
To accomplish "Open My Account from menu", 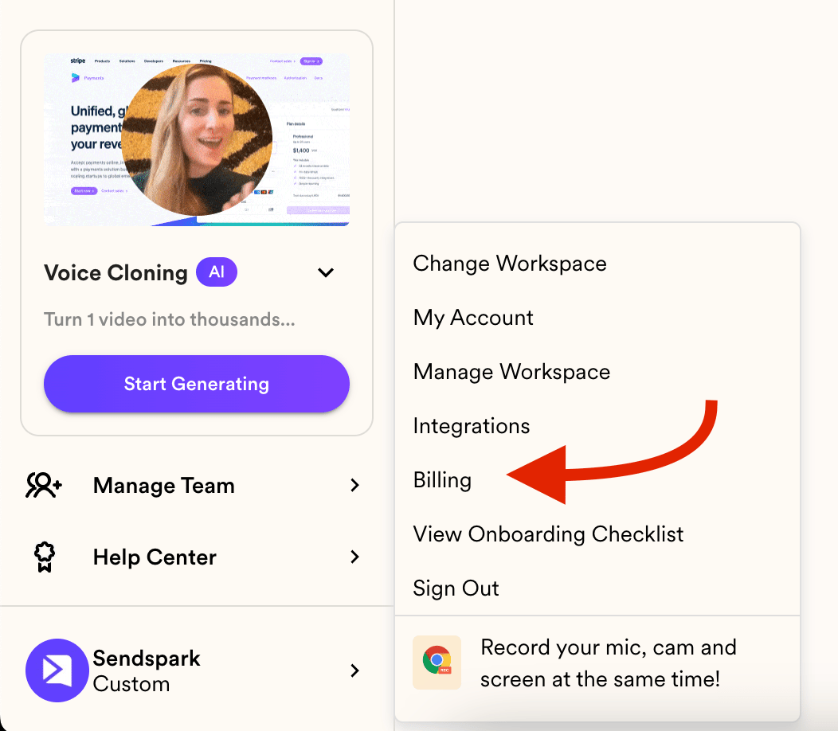I will pyautogui.click(x=473, y=318).
